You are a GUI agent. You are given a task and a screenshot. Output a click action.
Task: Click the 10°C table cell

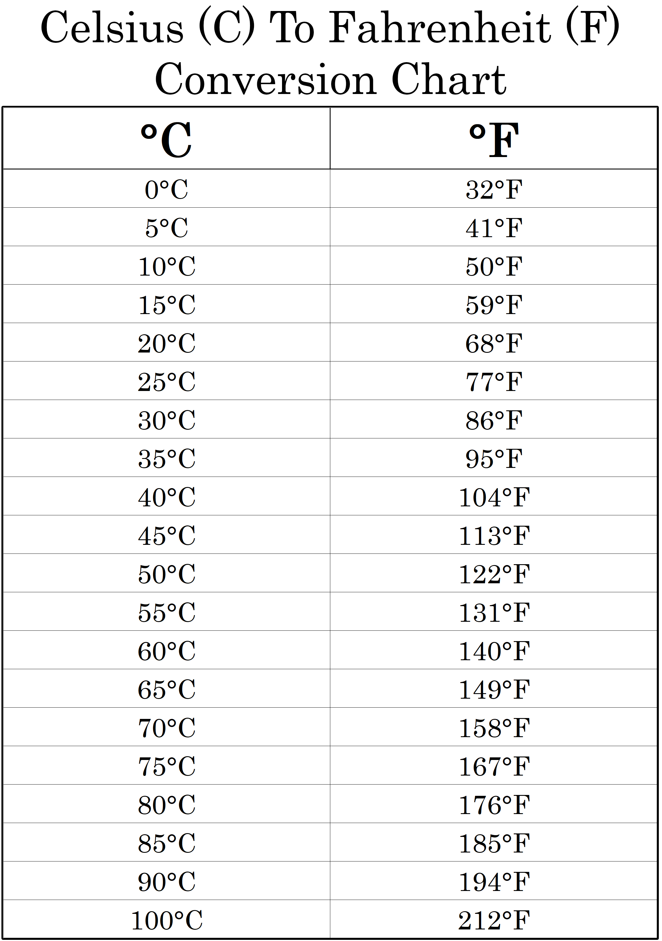pos(166,266)
